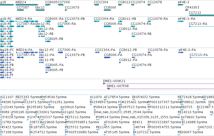This screenshot has width=214, height=136.
Task: Select protein Ubc12-PC
Action: tap(41, 52)
